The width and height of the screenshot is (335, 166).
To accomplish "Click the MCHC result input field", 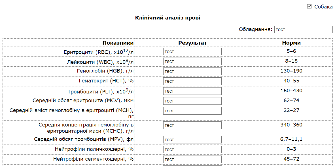I will (x=192, y=125).
